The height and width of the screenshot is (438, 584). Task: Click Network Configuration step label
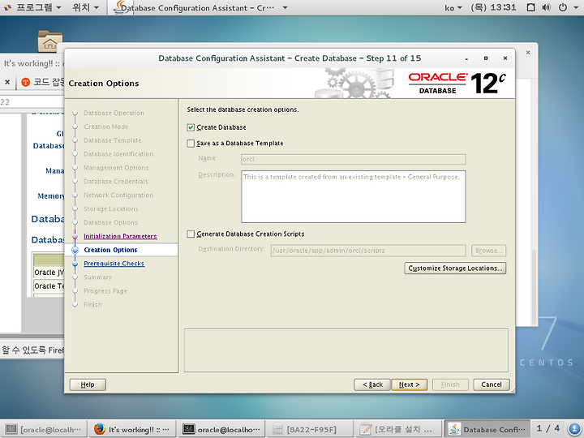coord(118,195)
